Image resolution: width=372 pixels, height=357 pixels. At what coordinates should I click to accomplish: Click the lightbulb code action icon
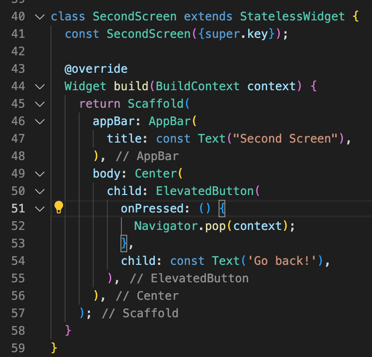coord(59,208)
